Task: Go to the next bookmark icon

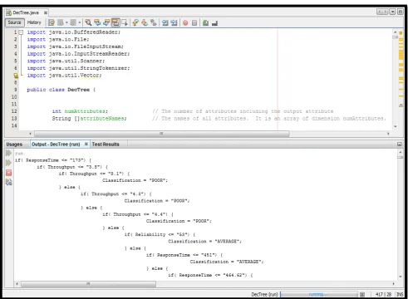Action: click(145, 22)
